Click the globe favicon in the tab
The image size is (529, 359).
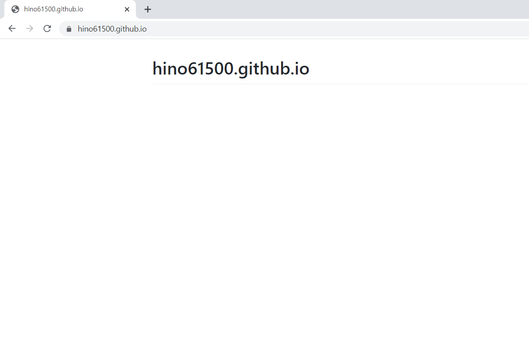[15, 9]
